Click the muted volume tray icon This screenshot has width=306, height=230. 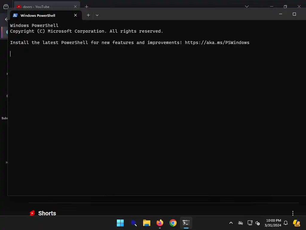258,223
